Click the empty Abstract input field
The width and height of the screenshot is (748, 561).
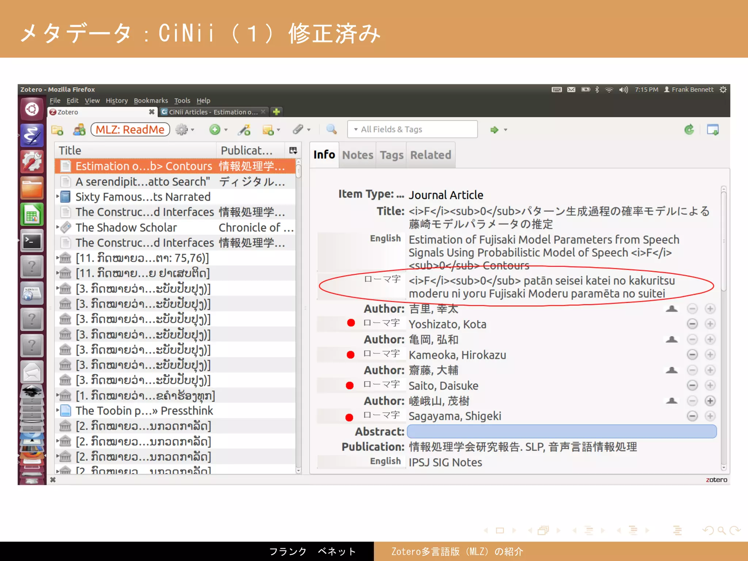[x=562, y=431]
